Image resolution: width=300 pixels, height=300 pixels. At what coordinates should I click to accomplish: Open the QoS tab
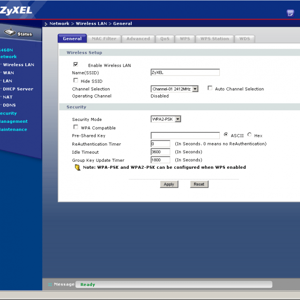[165, 39]
